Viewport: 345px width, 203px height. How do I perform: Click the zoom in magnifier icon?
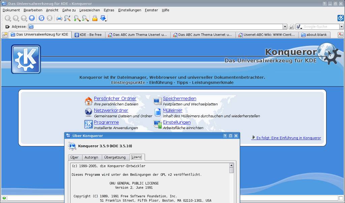tap(77, 18)
